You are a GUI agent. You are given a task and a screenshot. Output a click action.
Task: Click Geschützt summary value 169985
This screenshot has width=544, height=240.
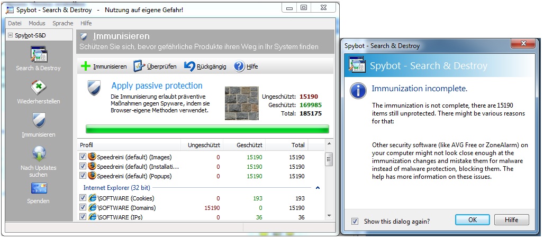[x=311, y=105]
